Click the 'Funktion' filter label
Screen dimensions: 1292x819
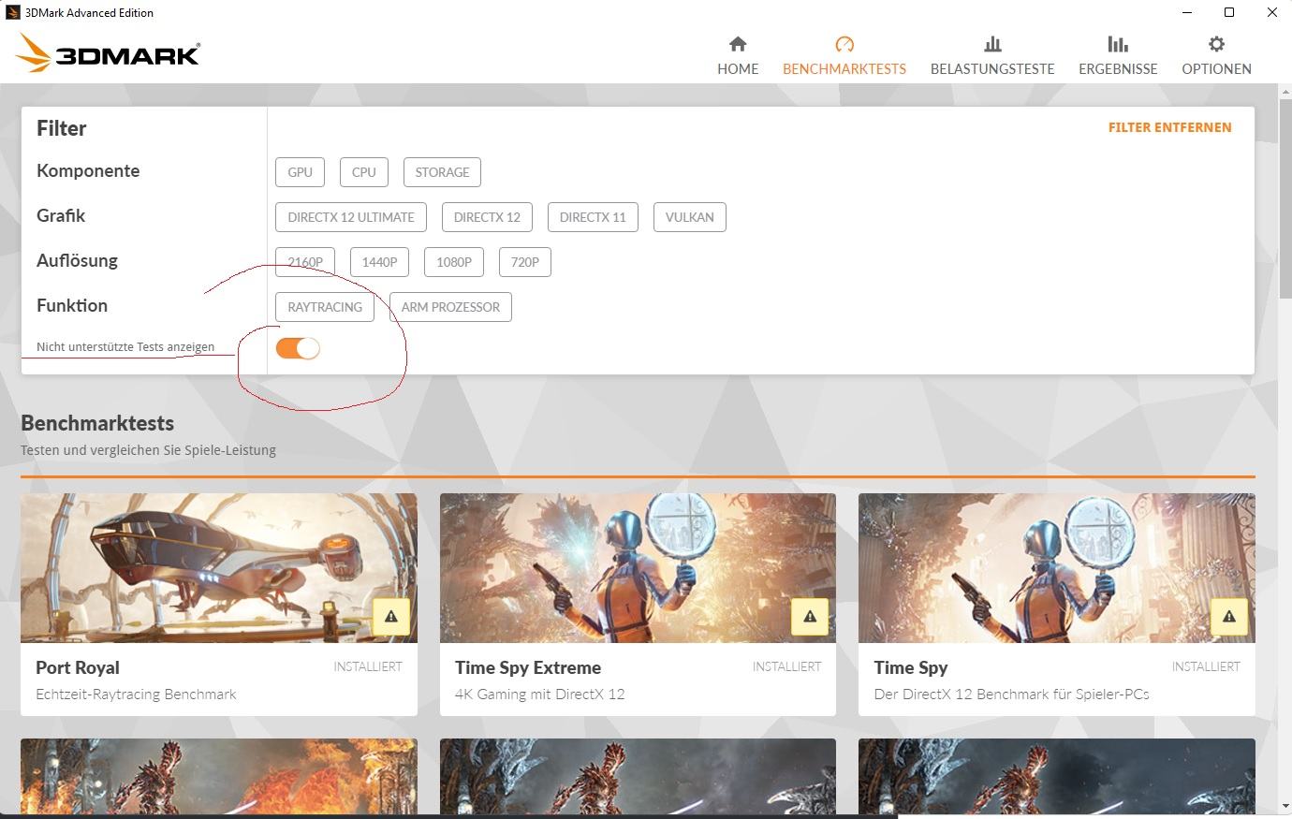[x=72, y=305]
